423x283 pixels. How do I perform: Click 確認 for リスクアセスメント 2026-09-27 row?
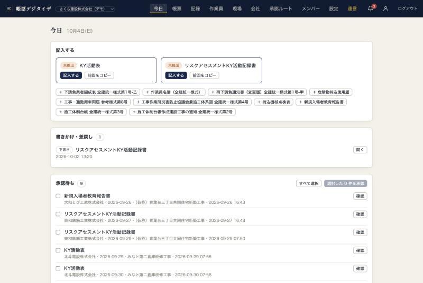click(x=360, y=214)
